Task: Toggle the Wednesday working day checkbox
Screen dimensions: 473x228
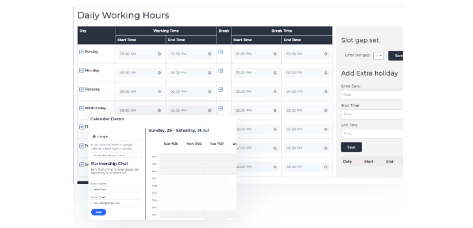Action: point(82,108)
